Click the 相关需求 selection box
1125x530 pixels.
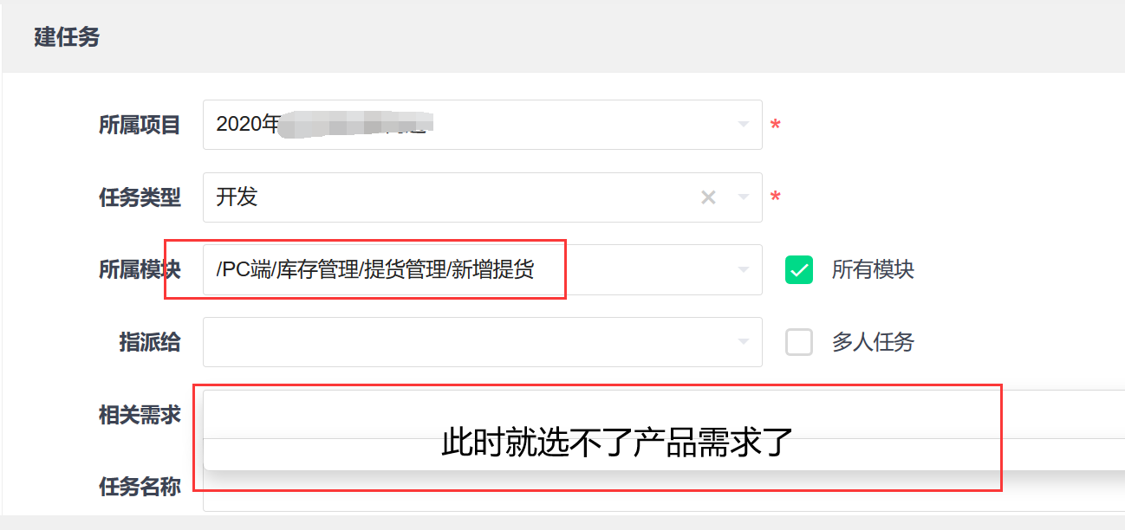[x=664, y=415]
